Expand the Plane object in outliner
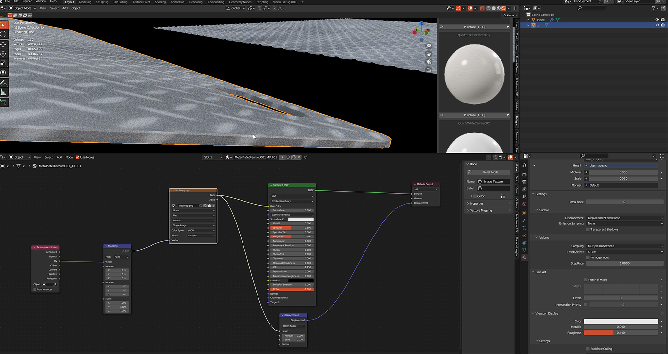 pos(529,20)
